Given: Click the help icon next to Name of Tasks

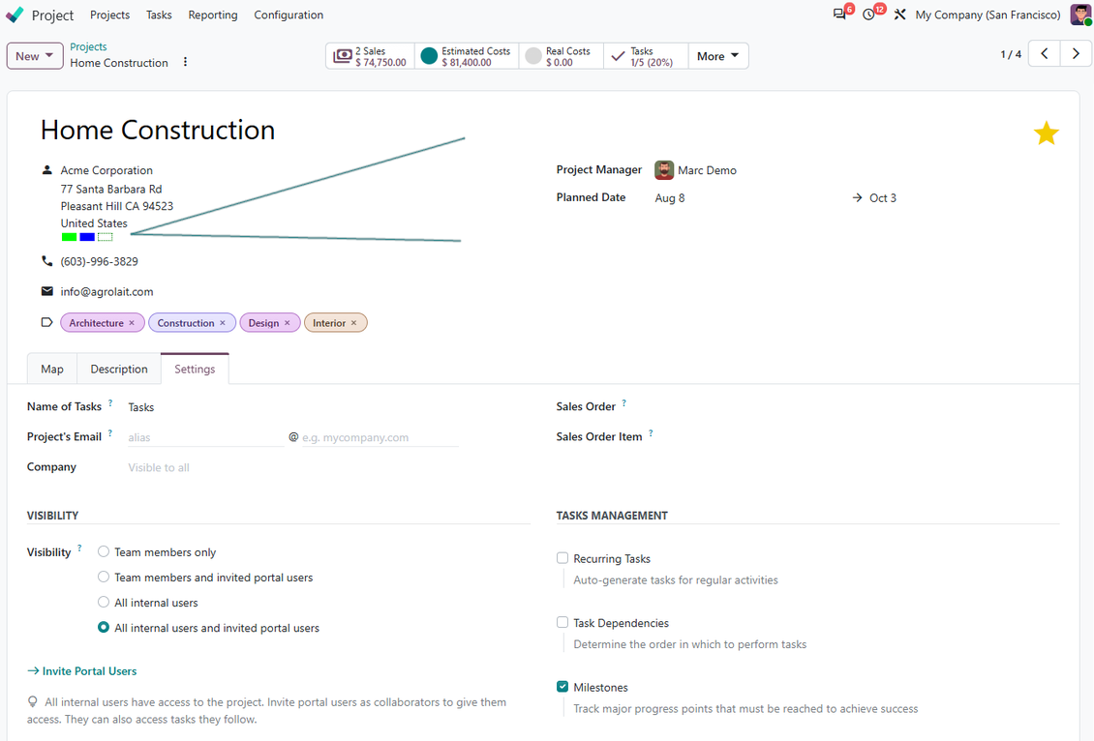Looking at the screenshot, I should click(x=110, y=403).
